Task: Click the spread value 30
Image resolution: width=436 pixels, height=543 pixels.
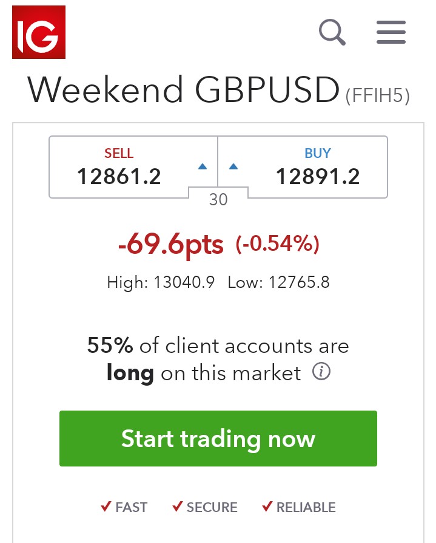Action: click(218, 199)
